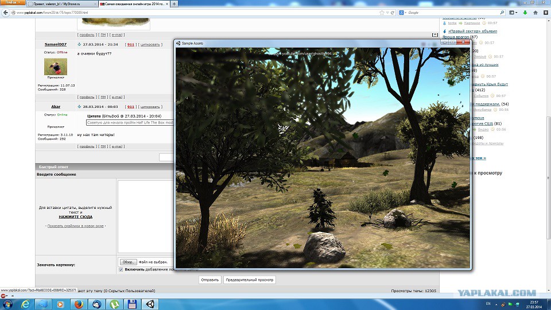Open the media player taskbar icon

(x=60, y=304)
